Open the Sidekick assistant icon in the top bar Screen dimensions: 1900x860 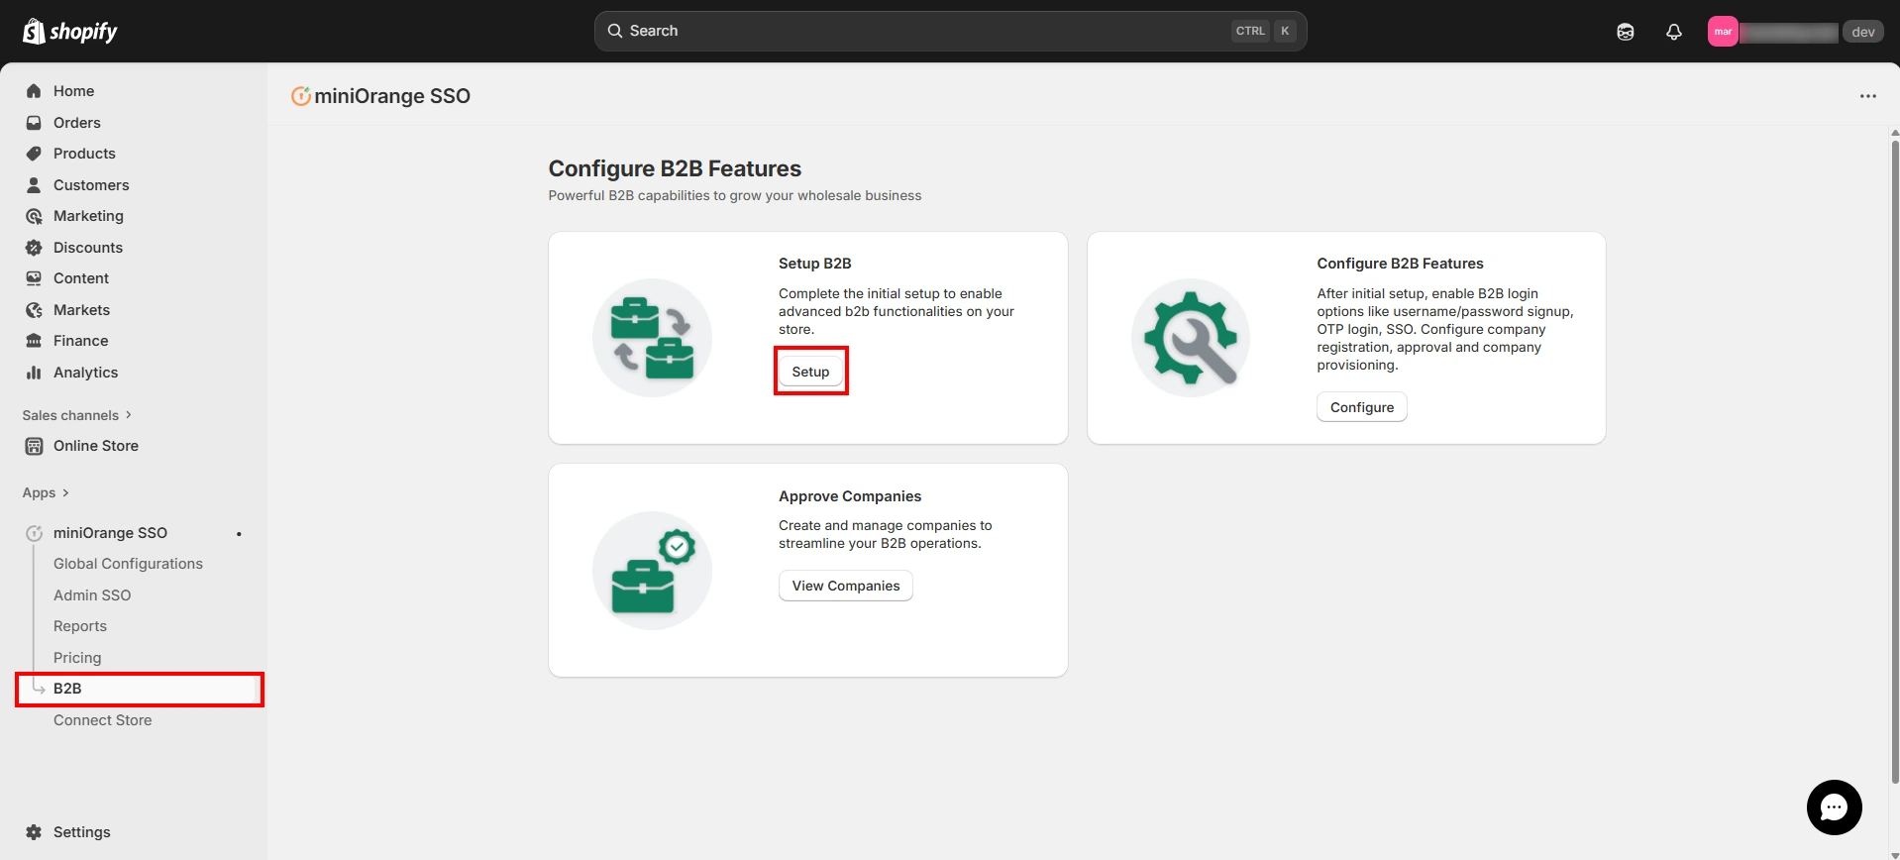(1625, 32)
